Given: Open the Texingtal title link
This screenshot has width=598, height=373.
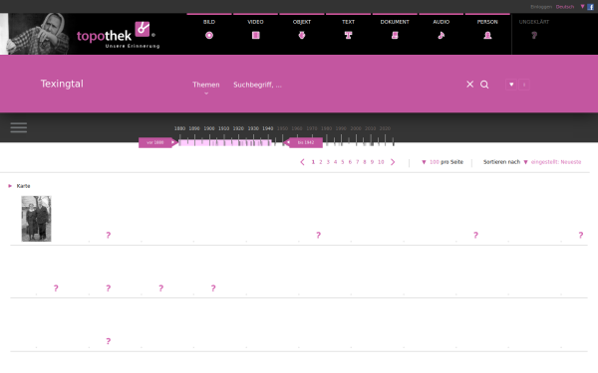Looking at the screenshot, I should pyautogui.click(x=62, y=84).
